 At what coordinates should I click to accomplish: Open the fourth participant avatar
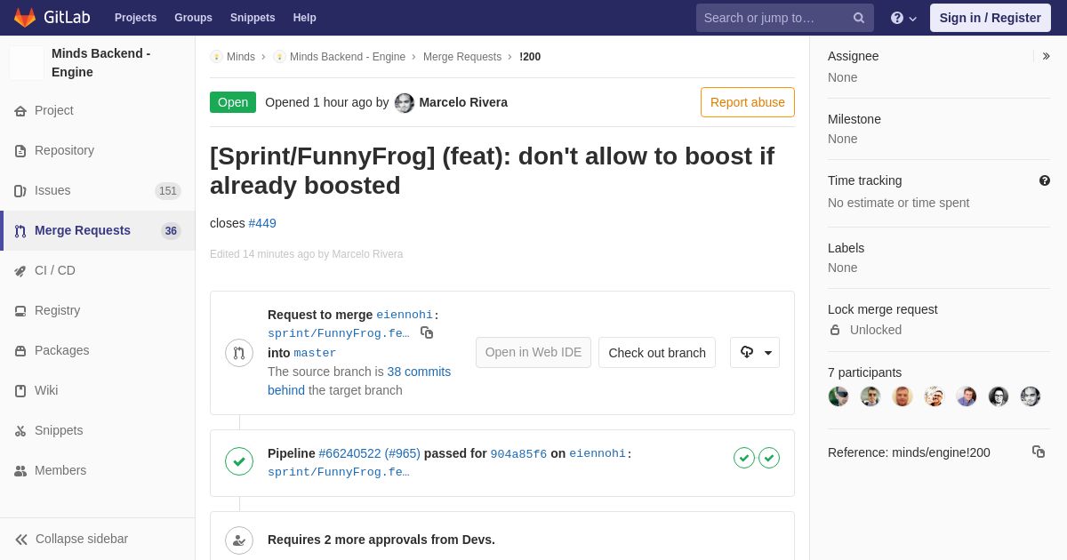click(935, 396)
